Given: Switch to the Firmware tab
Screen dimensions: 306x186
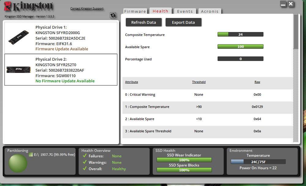Looking at the screenshot, I should click(x=135, y=11).
